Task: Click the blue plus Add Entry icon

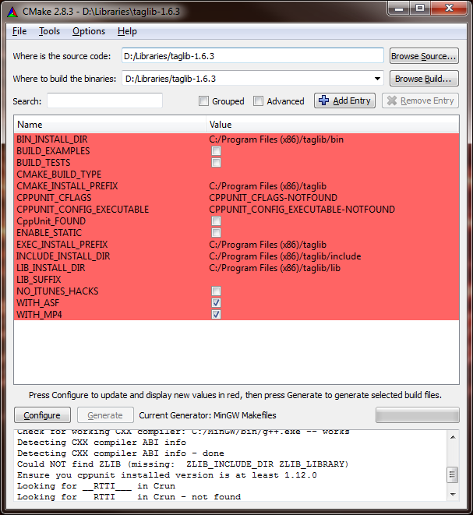Action: coord(323,101)
